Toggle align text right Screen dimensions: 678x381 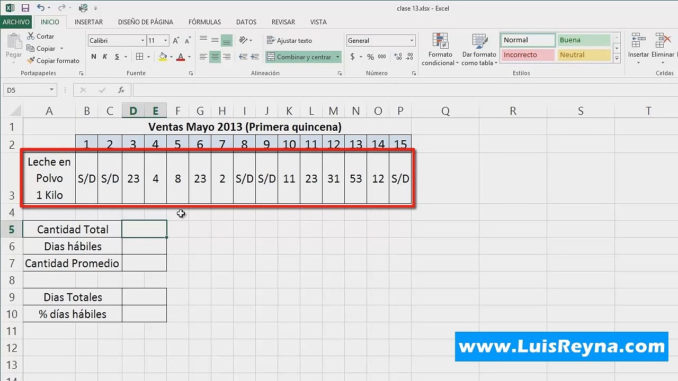coord(227,57)
